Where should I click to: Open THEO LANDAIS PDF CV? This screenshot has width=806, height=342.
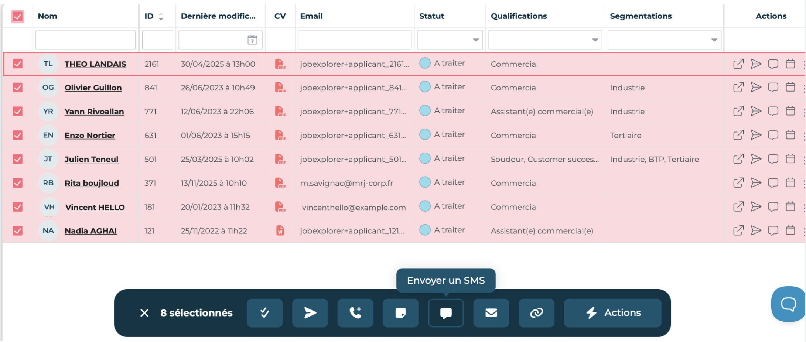click(280, 64)
